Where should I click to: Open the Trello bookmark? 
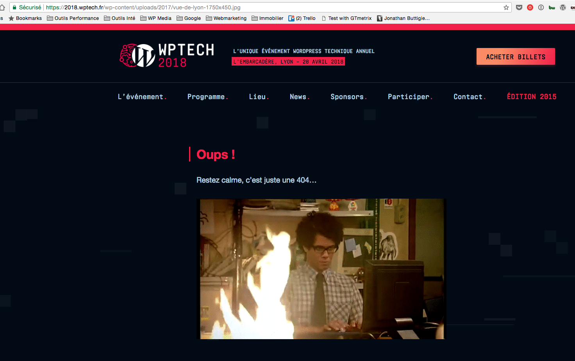coord(302,18)
